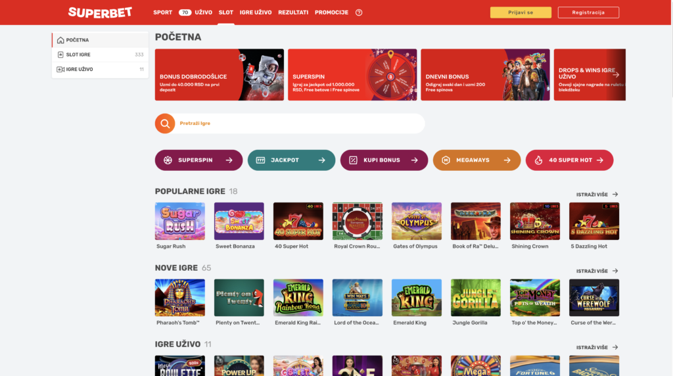The height and width of the screenshot is (376, 673).
Task: Click the Prijavi se login button
Action: [x=521, y=12]
